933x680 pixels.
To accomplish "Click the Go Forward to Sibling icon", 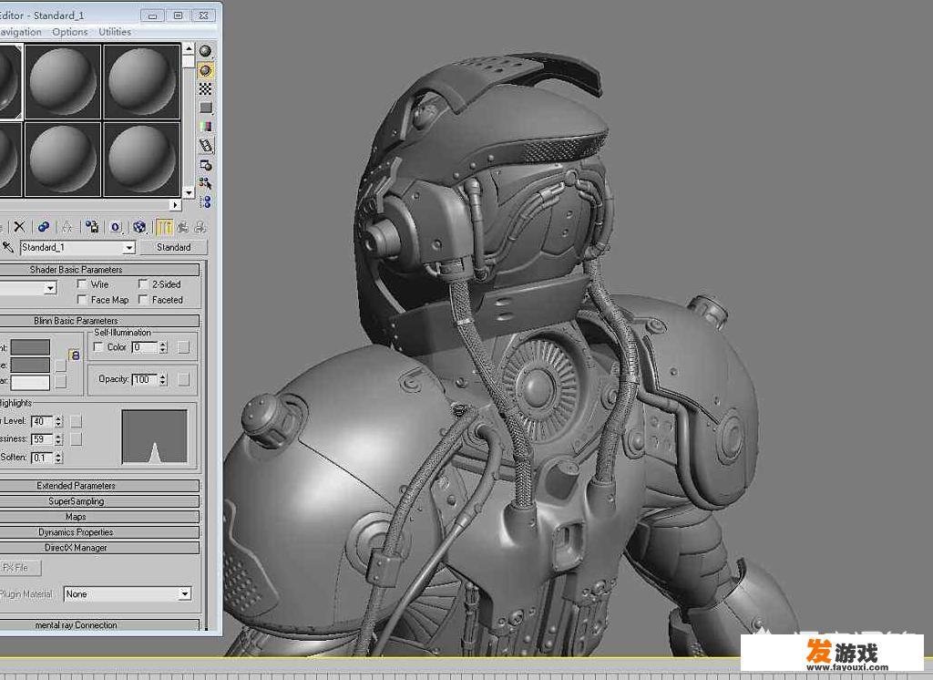I will (x=200, y=227).
